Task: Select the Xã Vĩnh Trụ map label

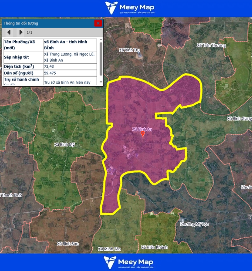Action: (129, 50)
